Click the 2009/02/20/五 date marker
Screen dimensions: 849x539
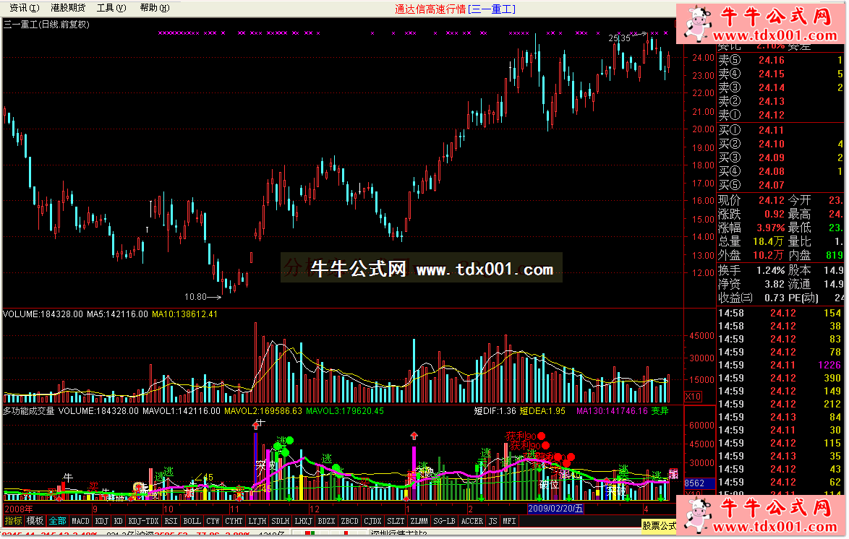click(x=555, y=509)
